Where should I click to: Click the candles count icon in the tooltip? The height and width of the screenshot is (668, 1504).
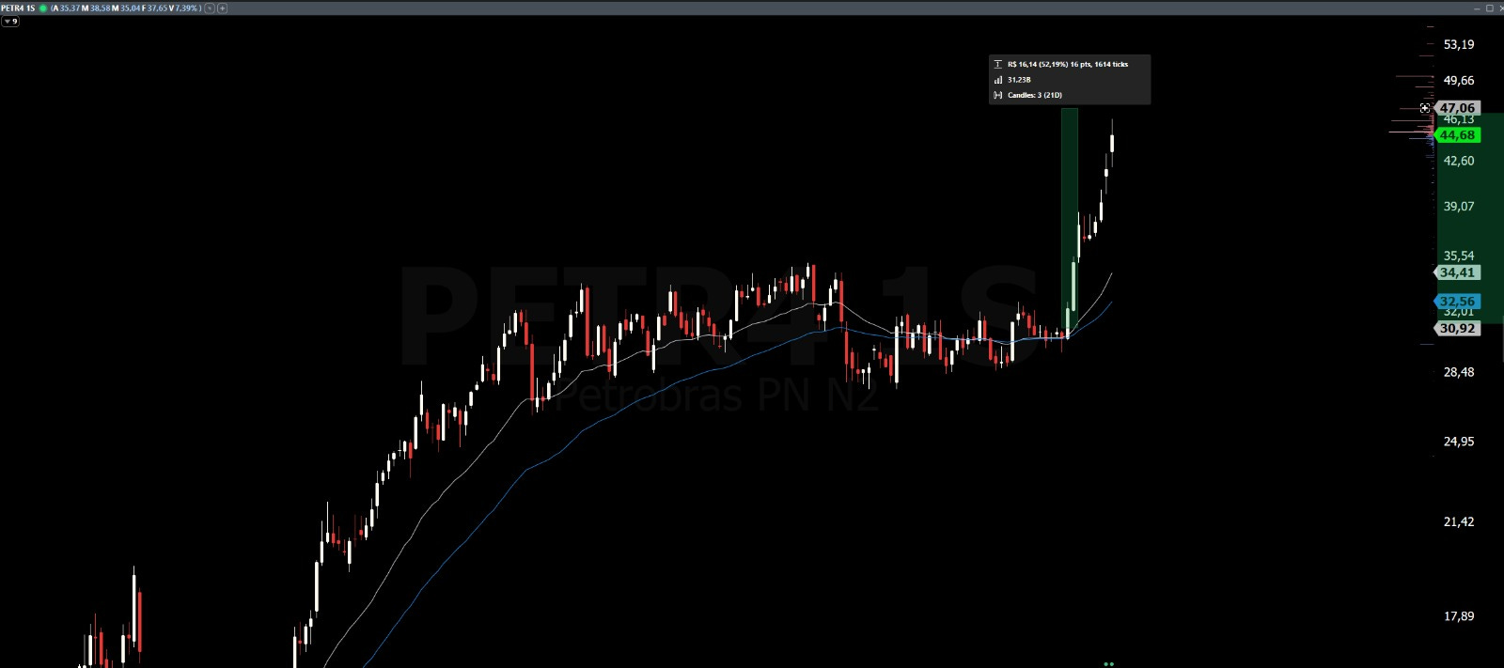(998, 95)
